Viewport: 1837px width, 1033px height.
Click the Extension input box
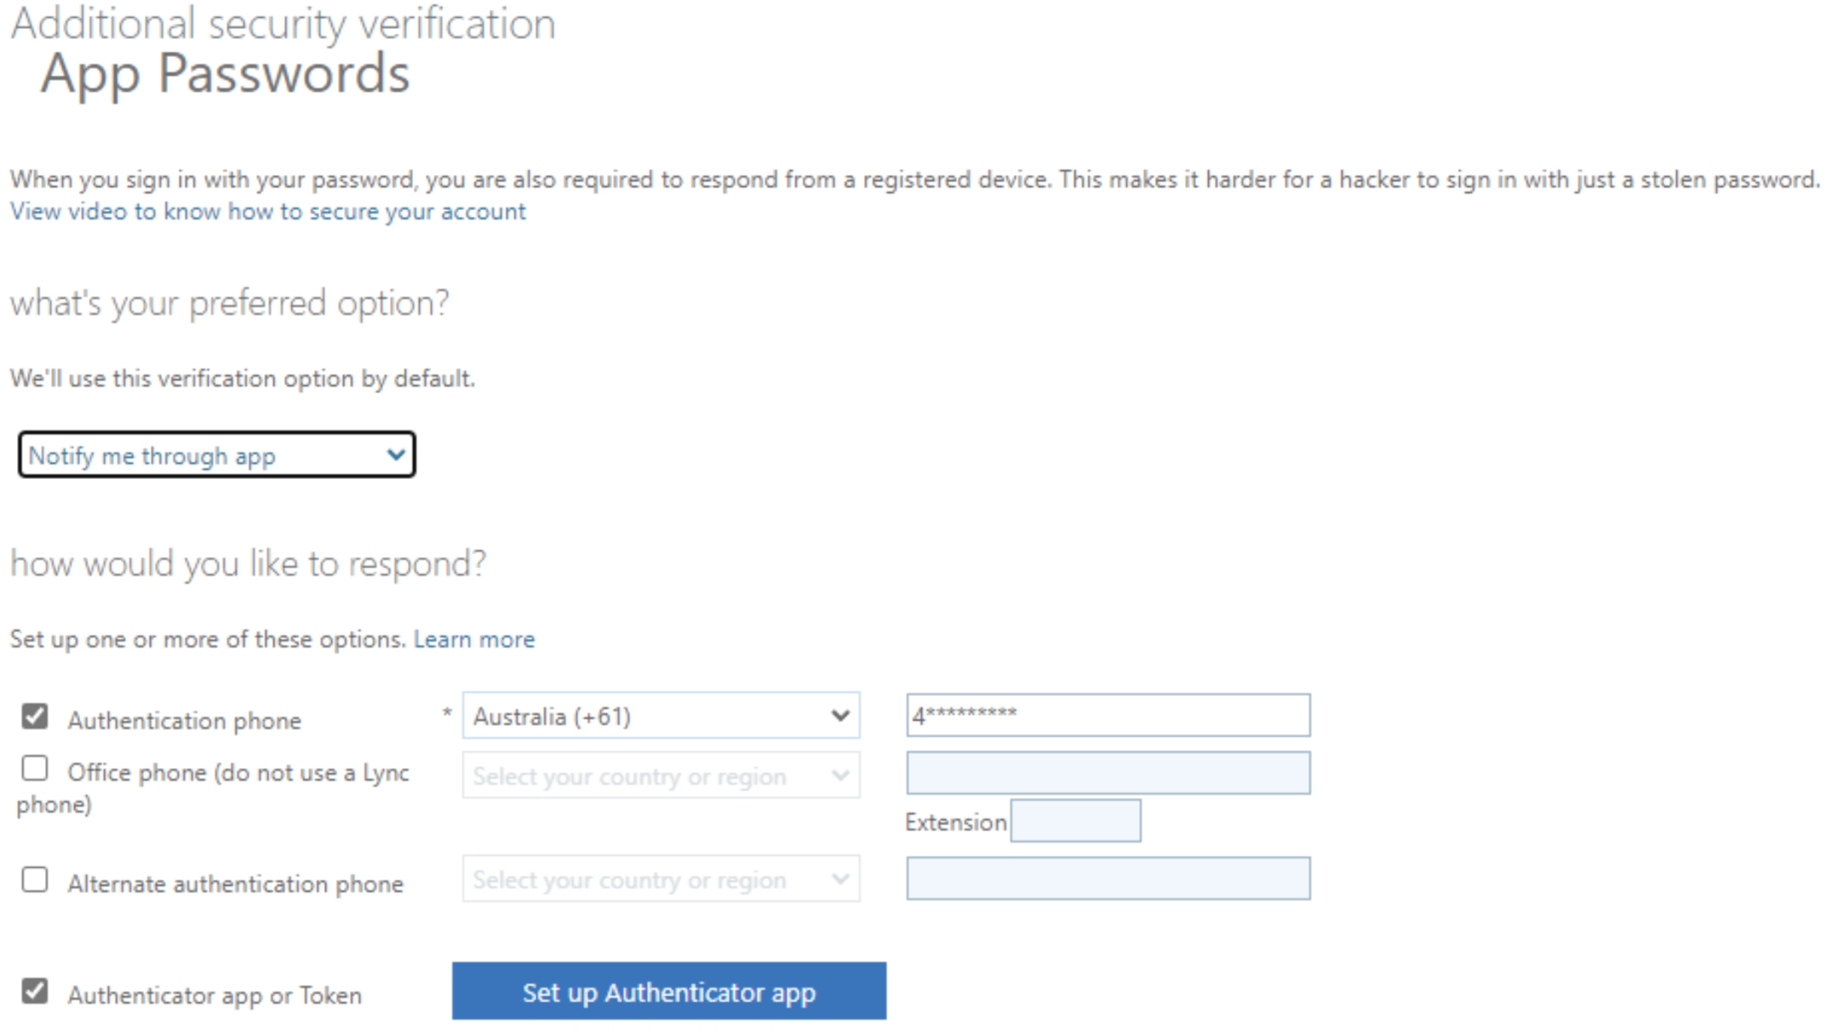(x=1075, y=819)
